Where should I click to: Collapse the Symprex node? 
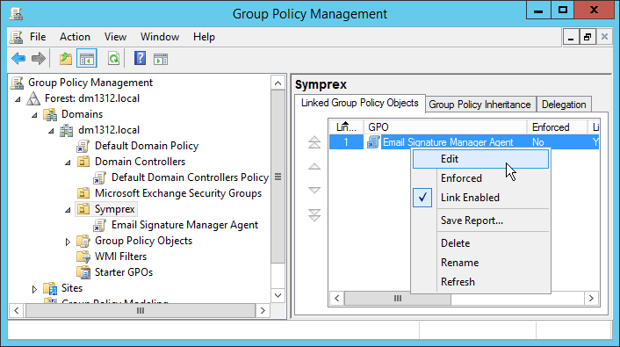68,210
